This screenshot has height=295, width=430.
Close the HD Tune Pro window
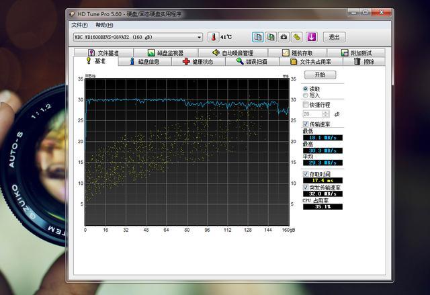[381, 12]
